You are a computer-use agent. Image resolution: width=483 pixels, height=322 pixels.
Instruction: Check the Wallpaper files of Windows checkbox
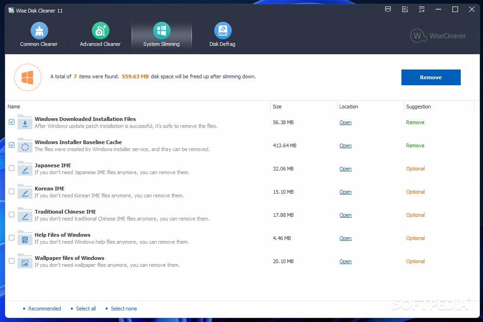pyautogui.click(x=12, y=261)
